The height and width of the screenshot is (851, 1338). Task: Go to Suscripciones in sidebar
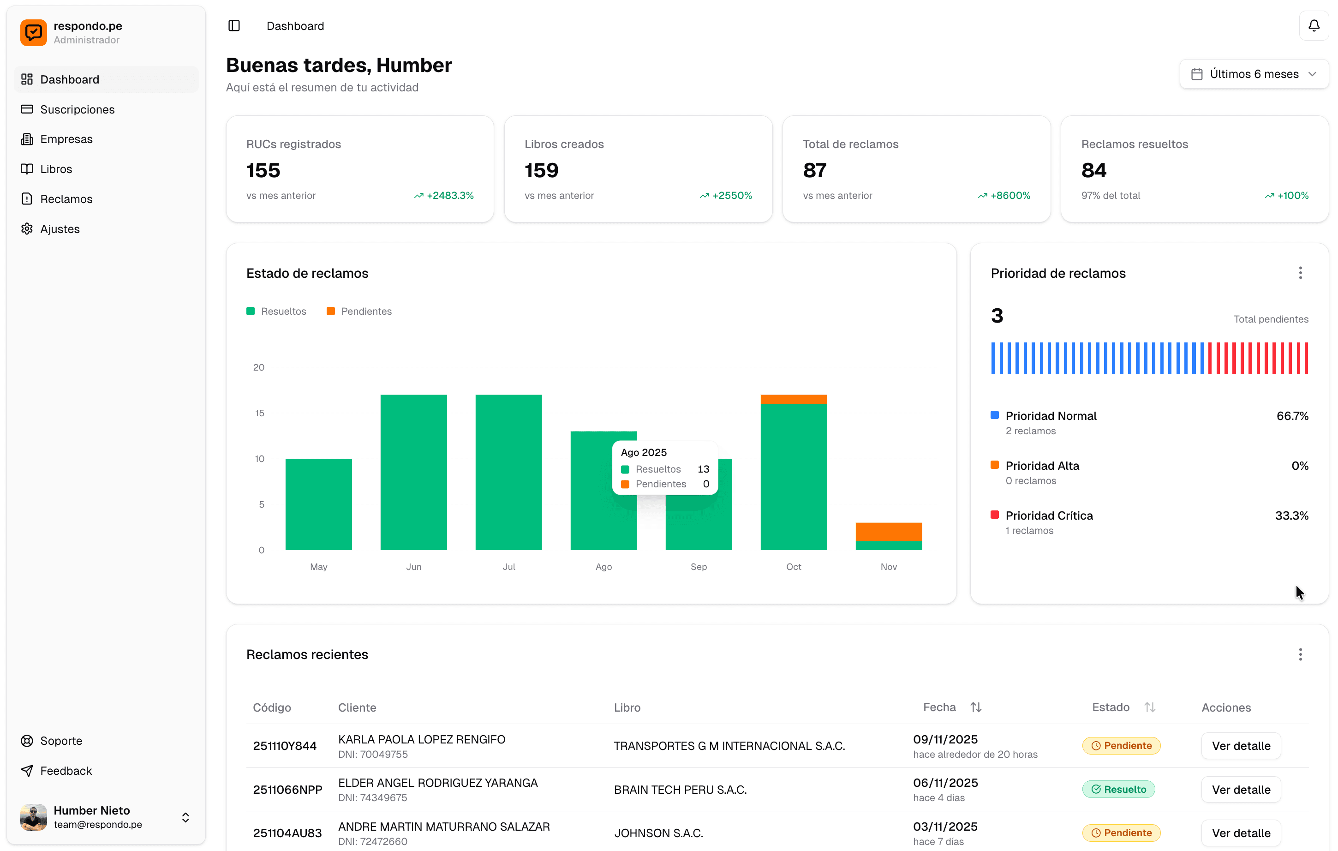(77, 109)
